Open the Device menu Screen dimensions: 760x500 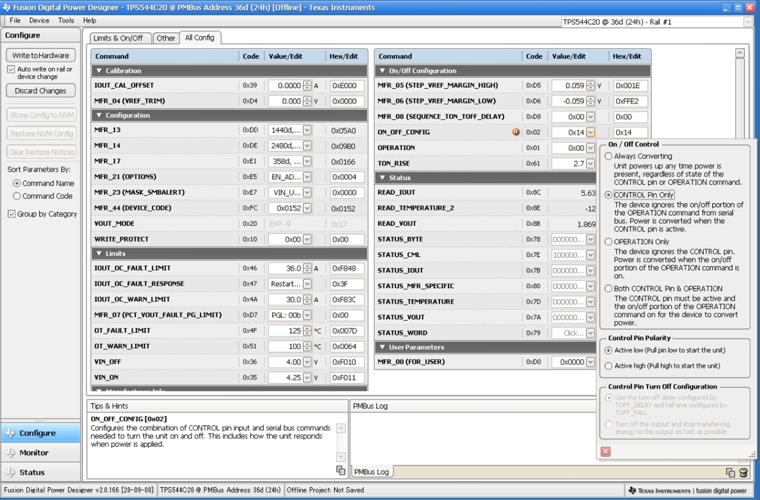pyautogui.click(x=39, y=20)
